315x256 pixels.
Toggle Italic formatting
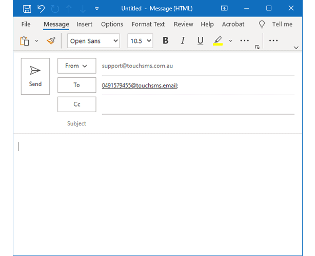coord(183,41)
